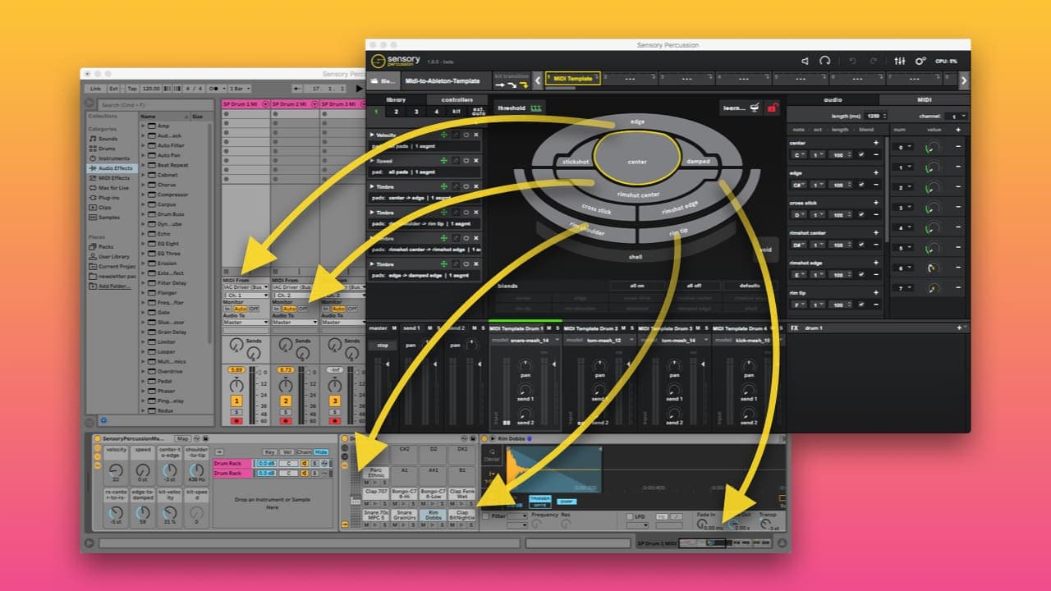Expand the Amp folder in Ableton browser
Viewport: 1051px width, 591px height.
point(144,126)
